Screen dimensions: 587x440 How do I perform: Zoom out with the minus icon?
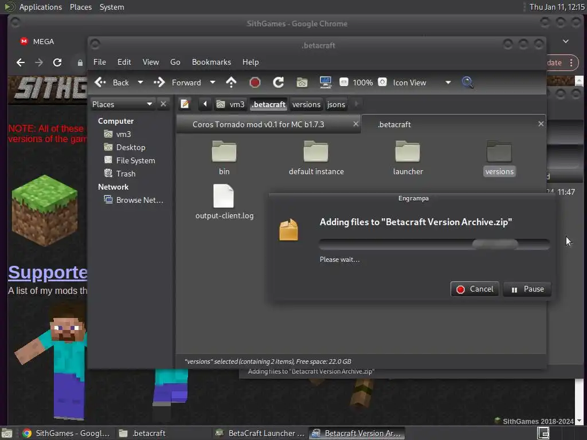[x=344, y=82]
